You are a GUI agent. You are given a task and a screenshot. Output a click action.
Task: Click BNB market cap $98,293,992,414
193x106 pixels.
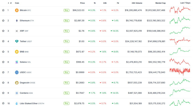[157, 52]
